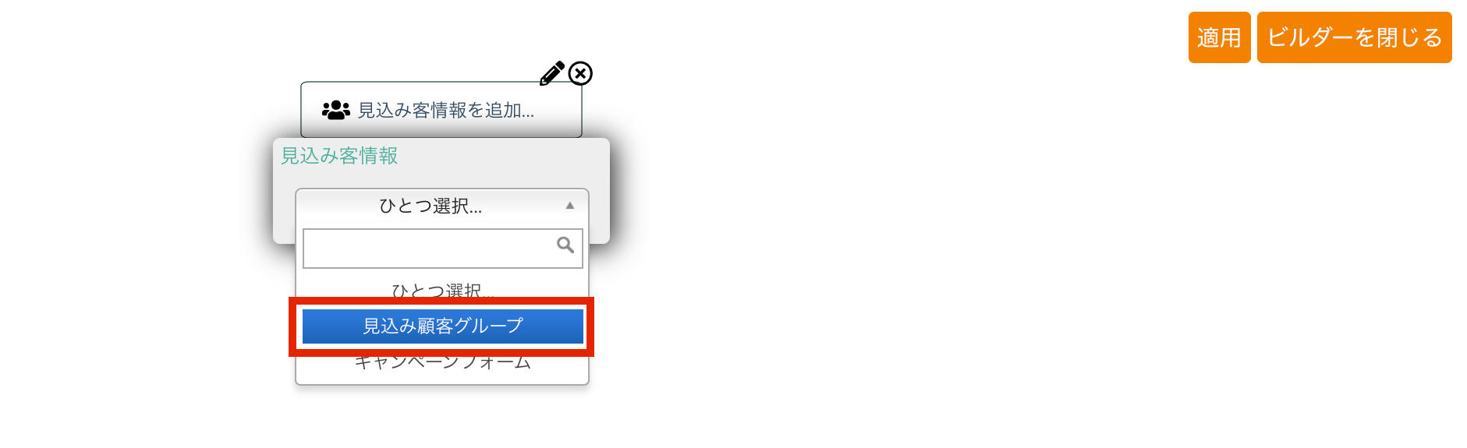This screenshot has height=448, width=1467.
Task: Click the 見込み客情報 panel heading
Action: pos(339,156)
